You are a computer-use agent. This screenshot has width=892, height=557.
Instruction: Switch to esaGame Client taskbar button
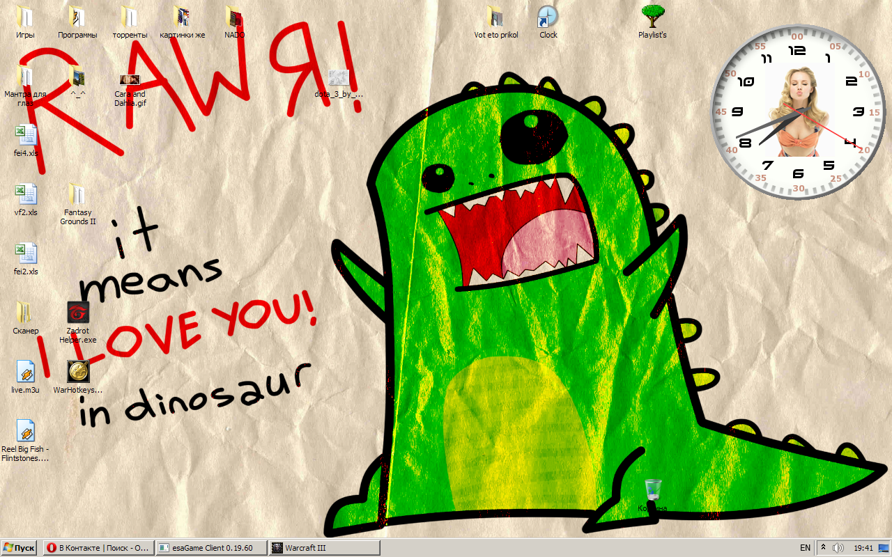pyautogui.click(x=210, y=548)
